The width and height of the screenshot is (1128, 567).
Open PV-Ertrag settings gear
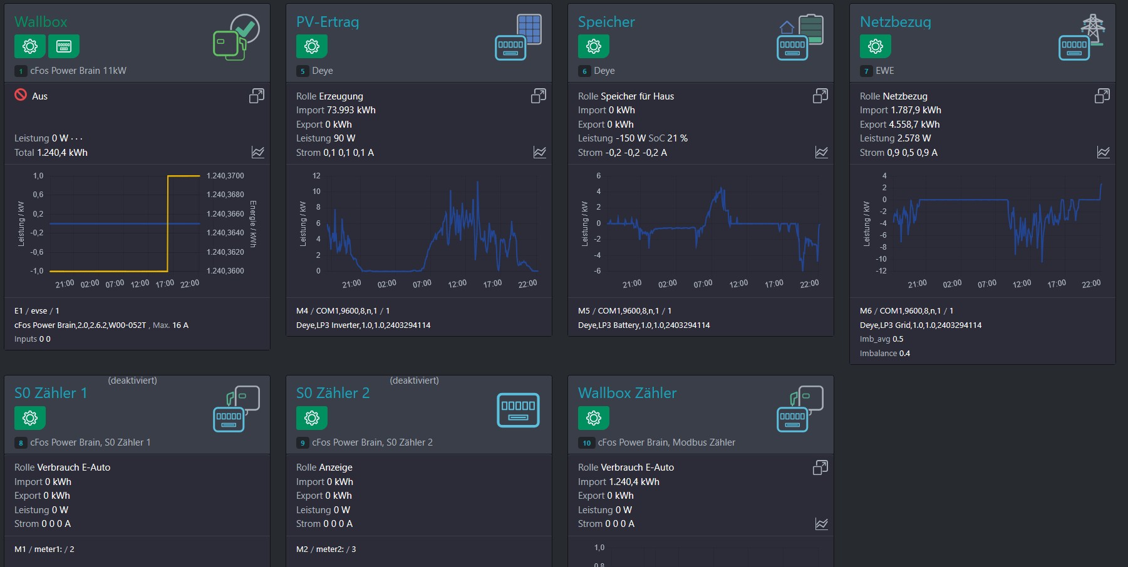(x=312, y=46)
